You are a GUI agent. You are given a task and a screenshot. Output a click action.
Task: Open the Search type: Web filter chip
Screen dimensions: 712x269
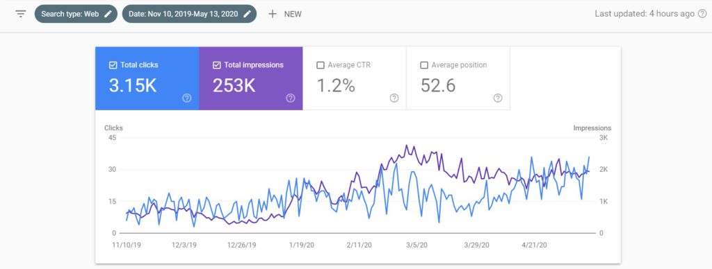pyautogui.click(x=76, y=14)
